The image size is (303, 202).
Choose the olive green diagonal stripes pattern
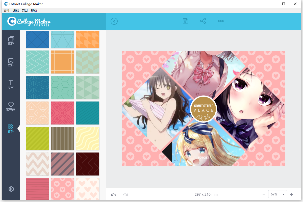click(x=37, y=139)
